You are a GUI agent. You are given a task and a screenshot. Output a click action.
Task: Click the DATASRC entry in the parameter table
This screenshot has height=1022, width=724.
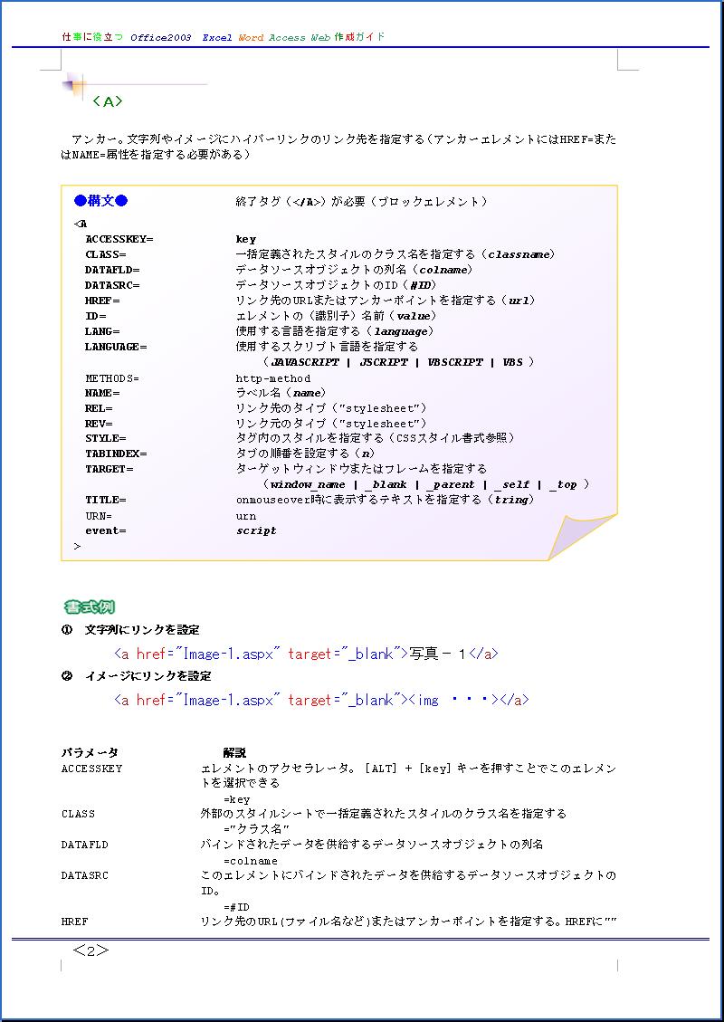[x=85, y=876]
